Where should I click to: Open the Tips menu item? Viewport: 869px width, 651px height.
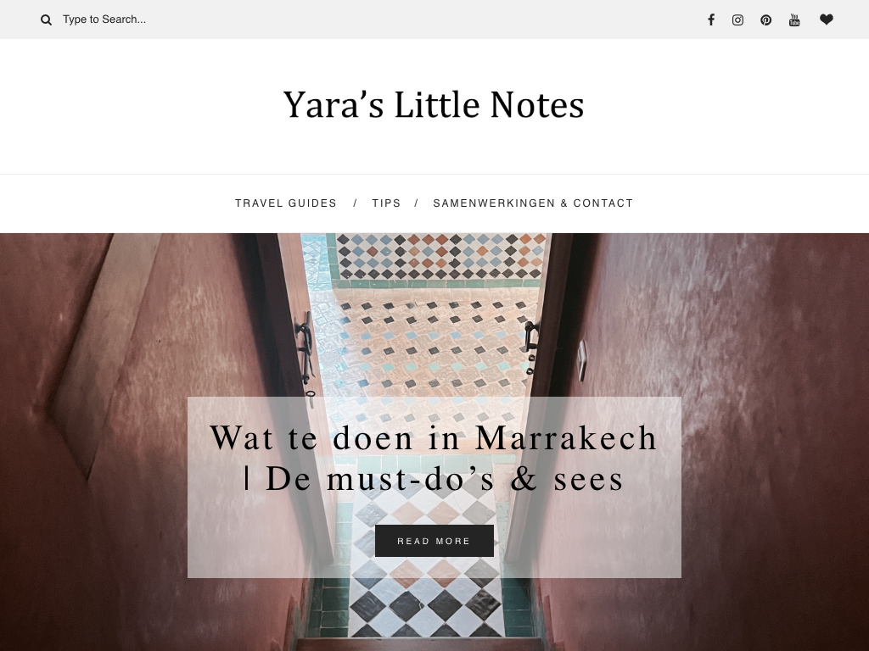[386, 203]
